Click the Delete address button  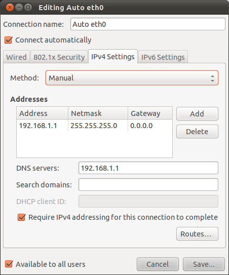coord(197,132)
